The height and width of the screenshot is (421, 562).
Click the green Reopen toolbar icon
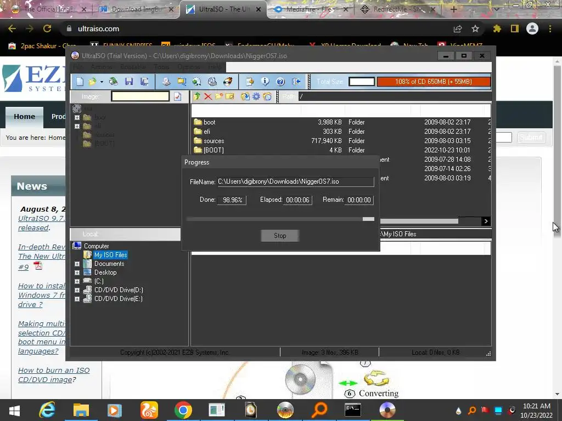point(114,82)
